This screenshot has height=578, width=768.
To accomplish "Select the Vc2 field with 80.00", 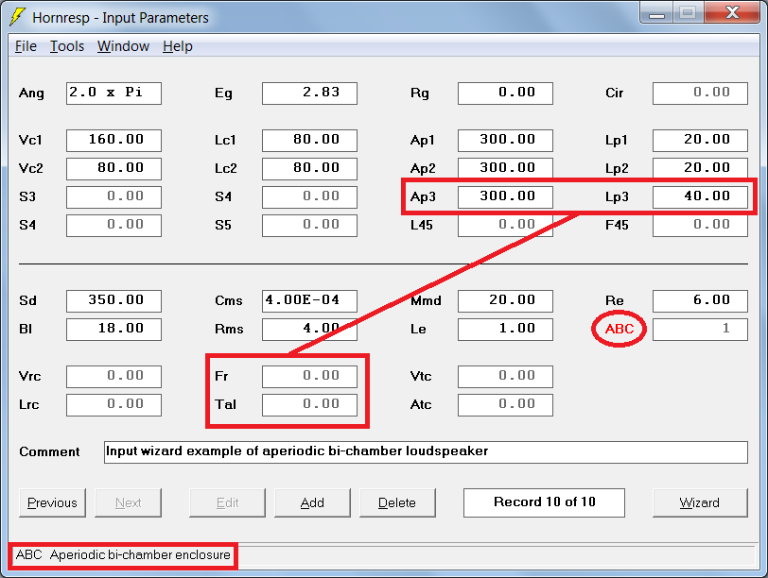I will point(113,169).
